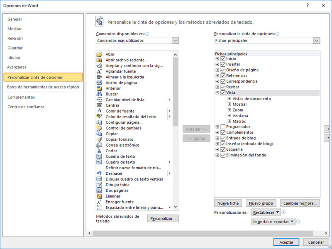Click the Dos páginas icon

coord(99,190)
